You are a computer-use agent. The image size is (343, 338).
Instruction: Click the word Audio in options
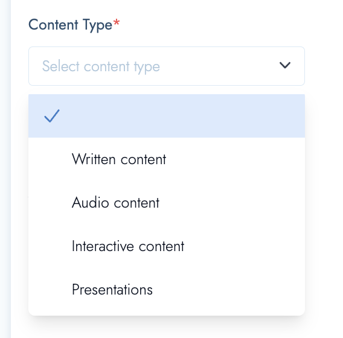[x=91, y=202]
